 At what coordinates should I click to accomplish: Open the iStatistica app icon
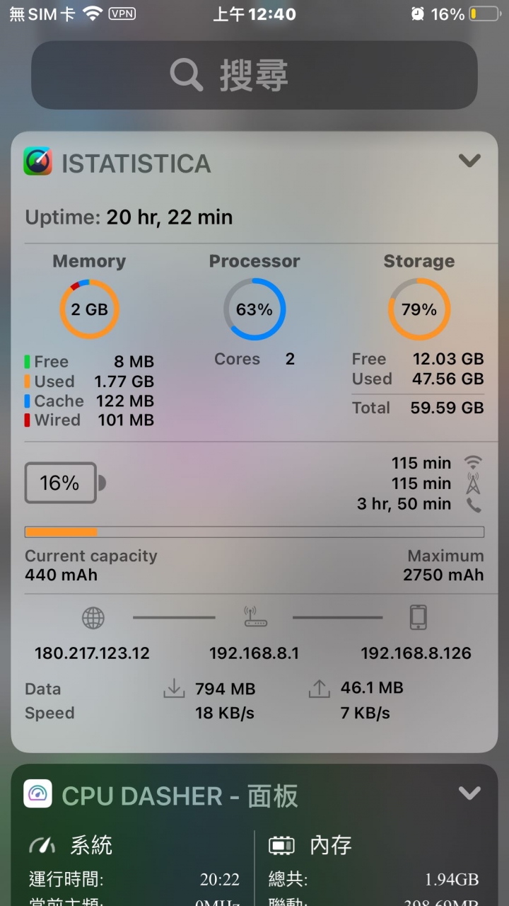coord(37,161)
